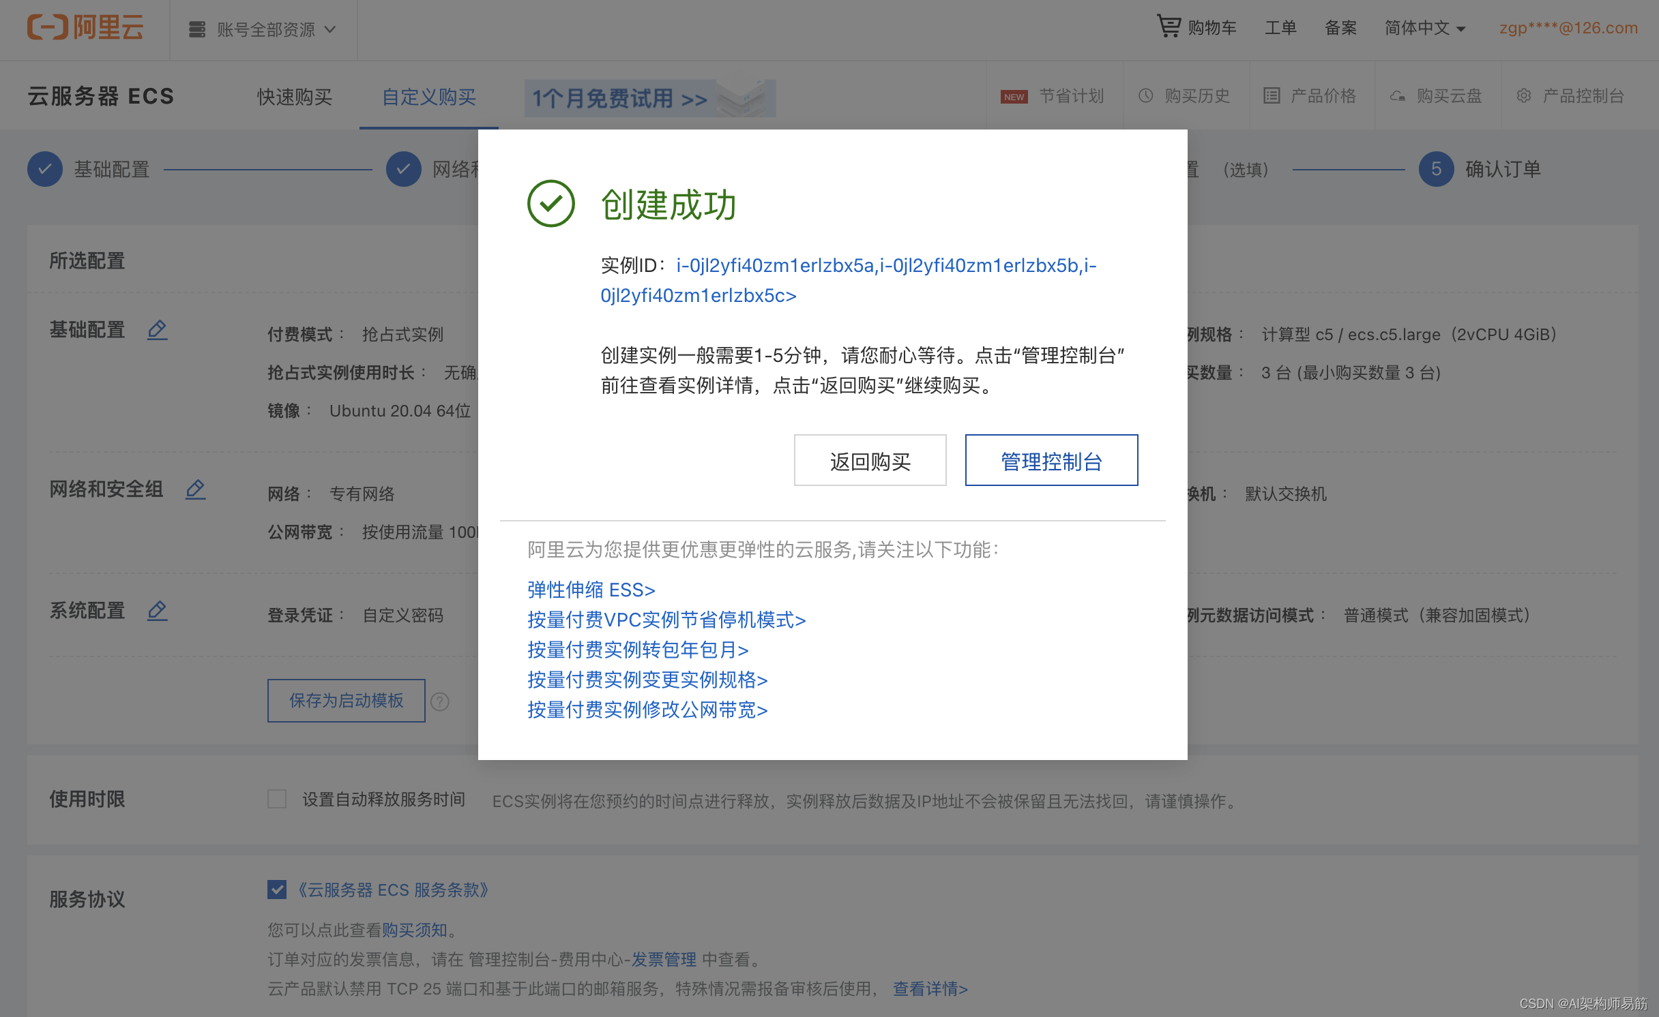Click 查看详情 link about TCP 25
1659x1017 pixels.
click(930, 989)
